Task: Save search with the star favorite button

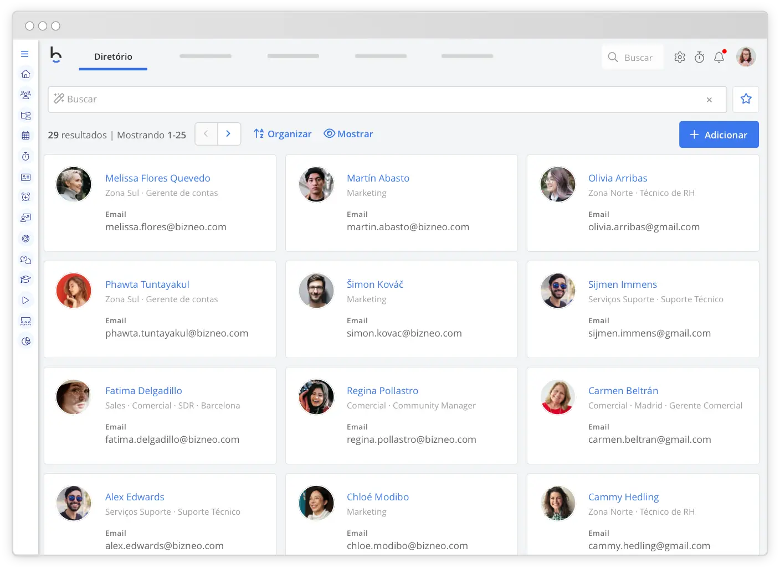Action: click(746, 99)
